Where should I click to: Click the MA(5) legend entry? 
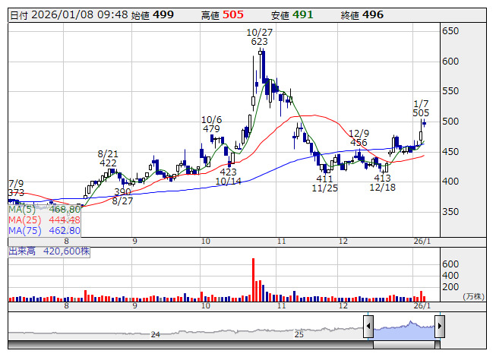(45, 209)
